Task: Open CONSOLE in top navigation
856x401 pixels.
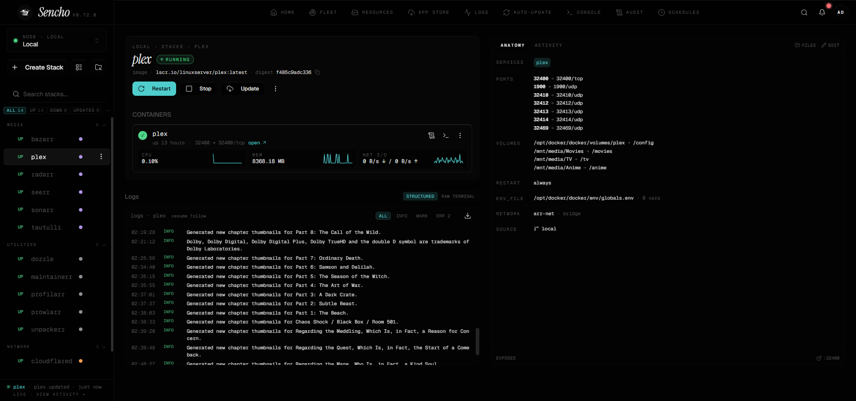Action: pos(584,12)
